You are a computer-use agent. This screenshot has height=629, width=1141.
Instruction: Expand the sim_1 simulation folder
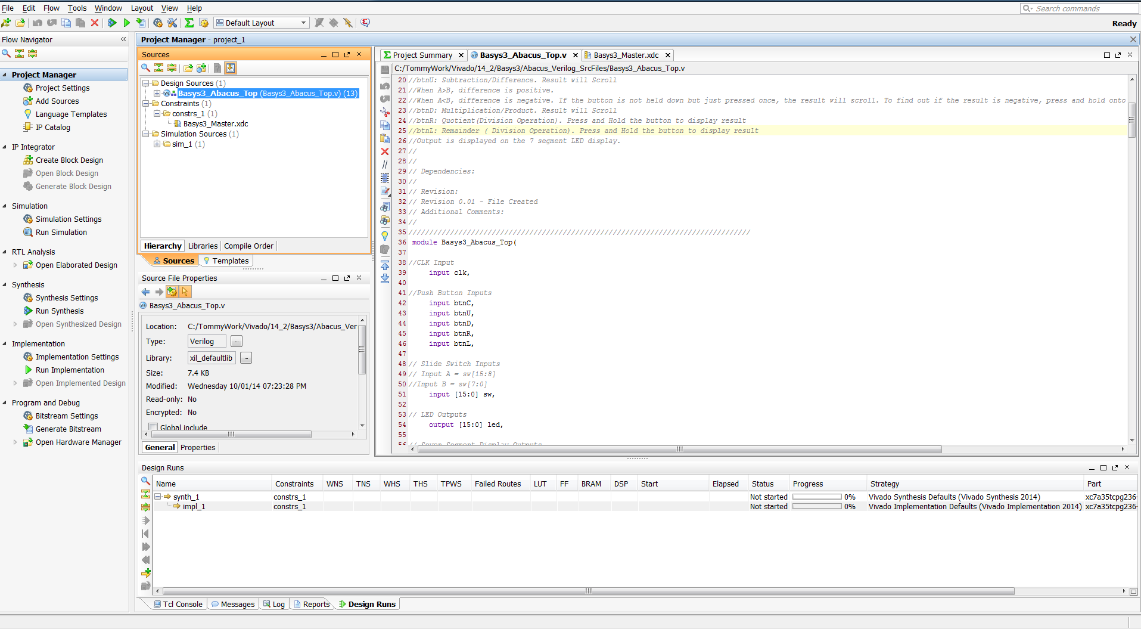(157, 144)
